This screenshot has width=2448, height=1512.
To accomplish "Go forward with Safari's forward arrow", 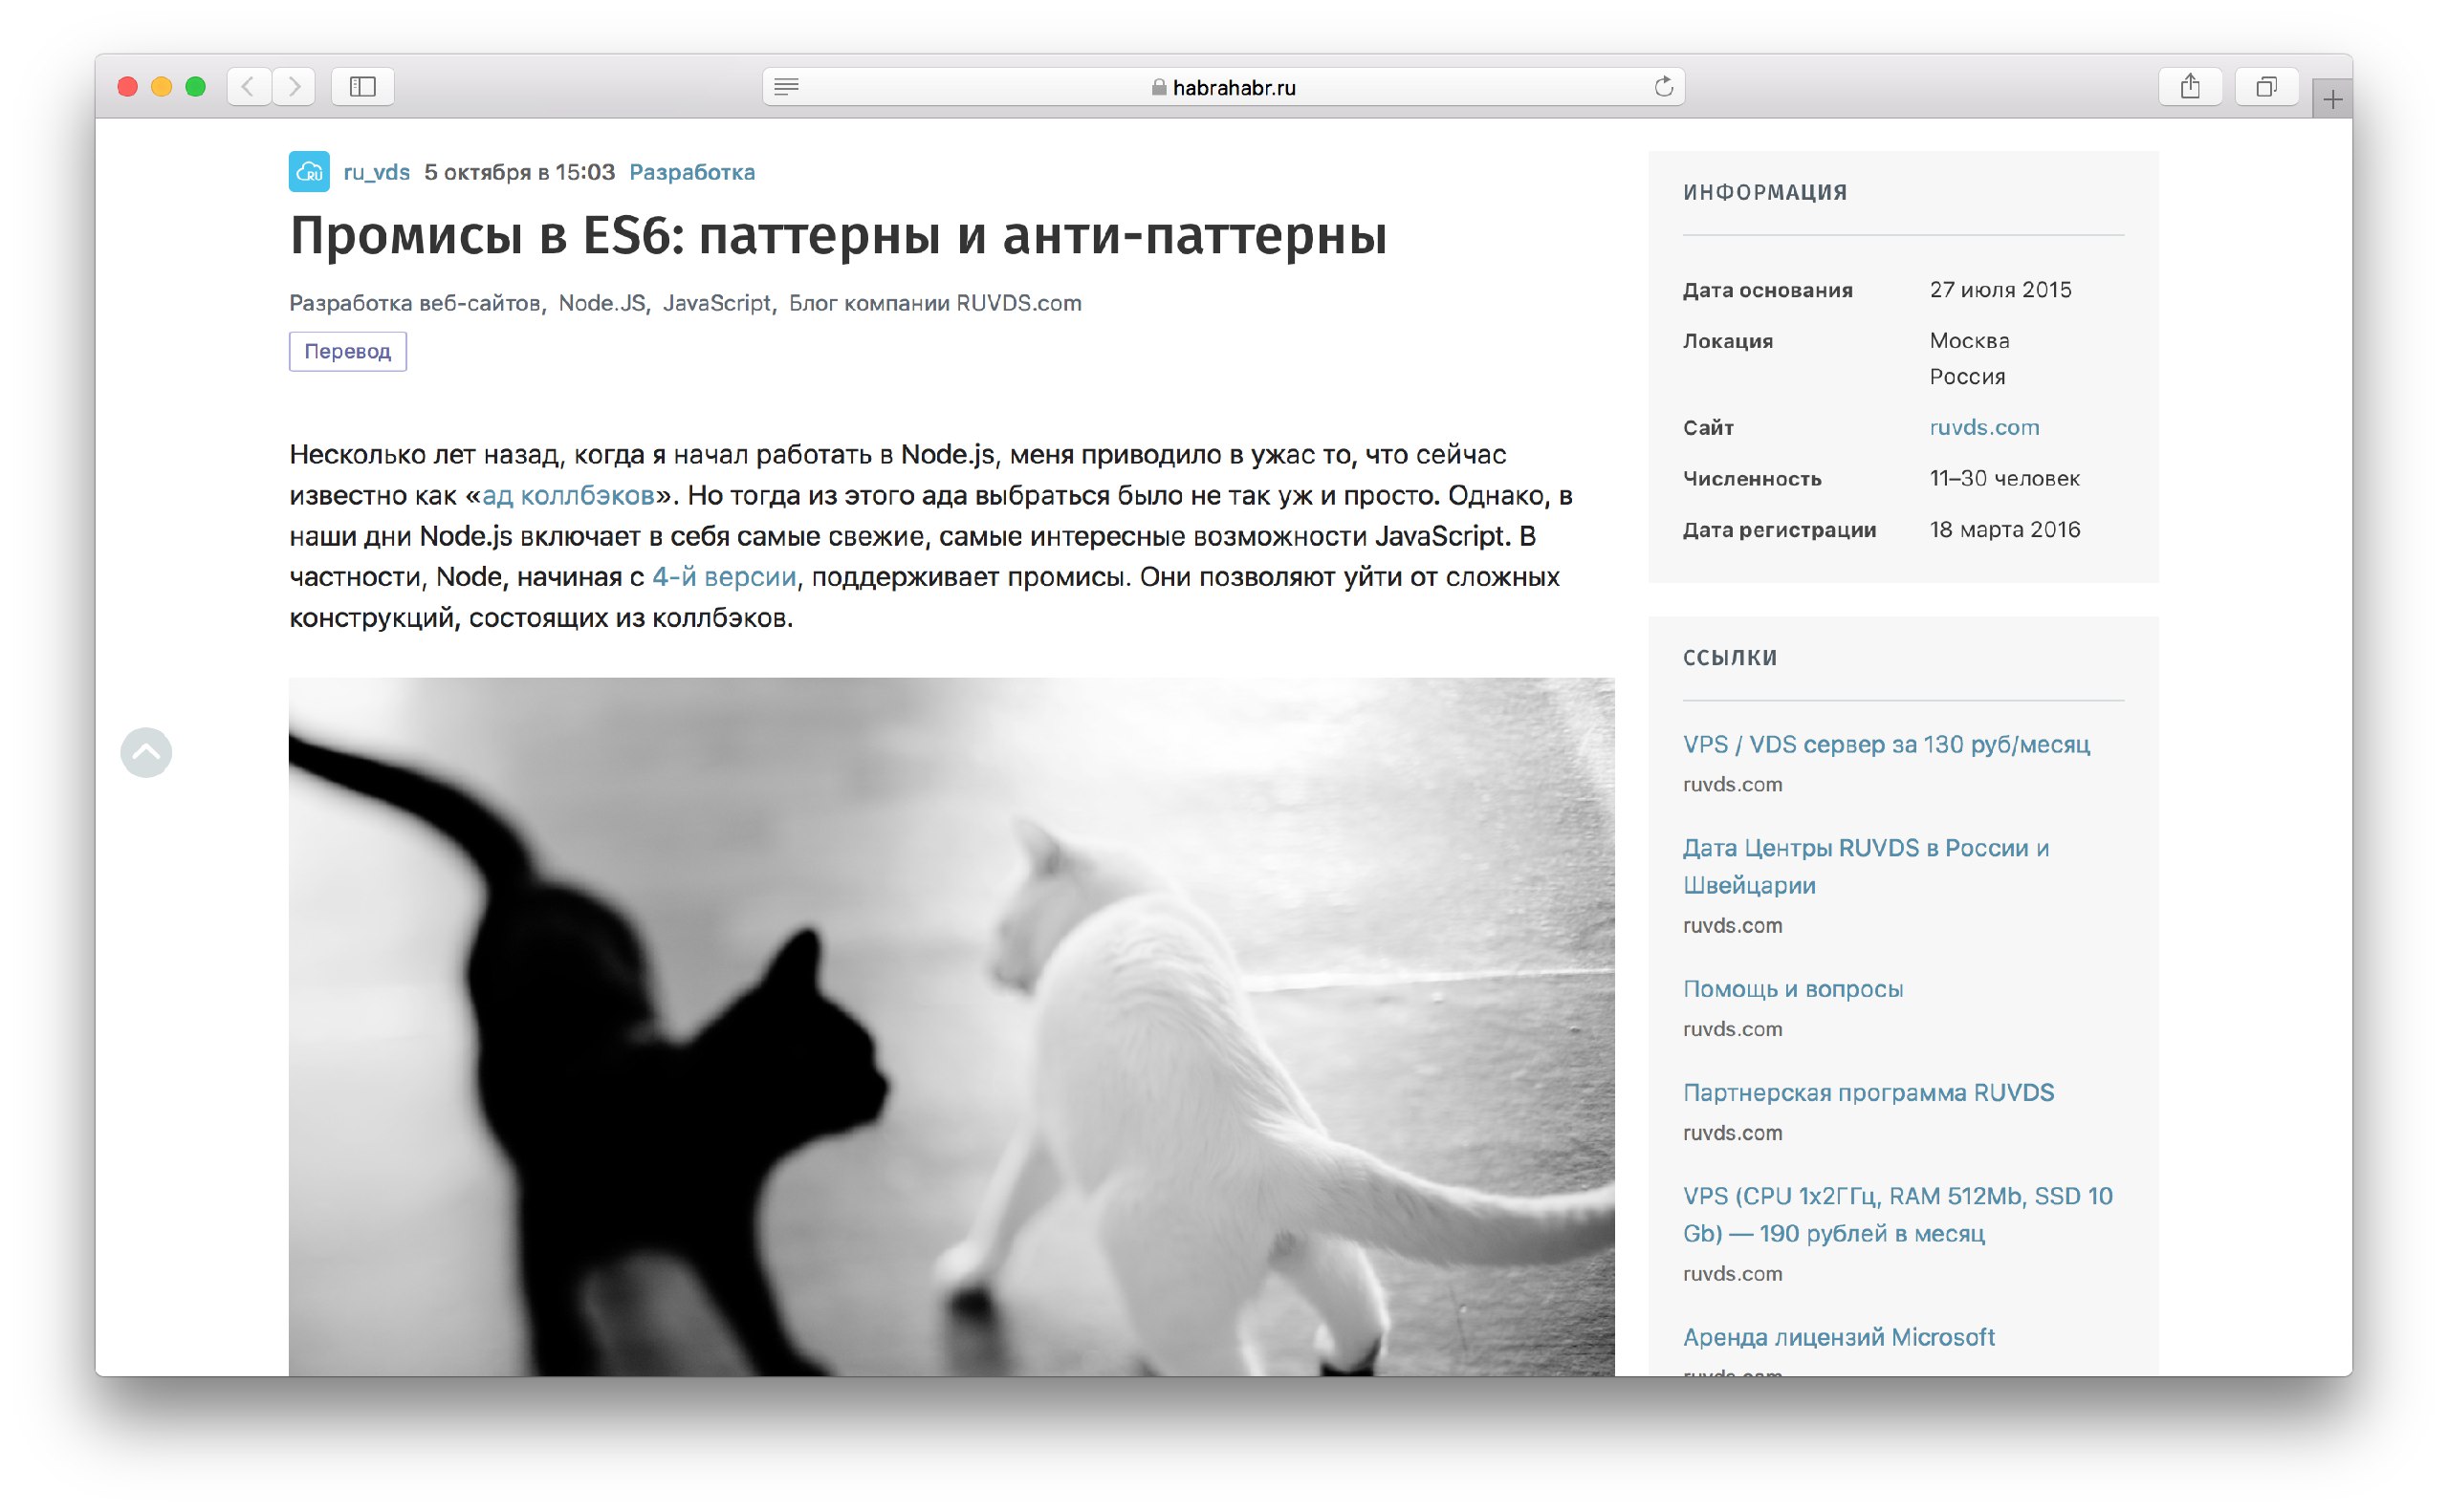I will pyautogui.click(x=295, y=87).
